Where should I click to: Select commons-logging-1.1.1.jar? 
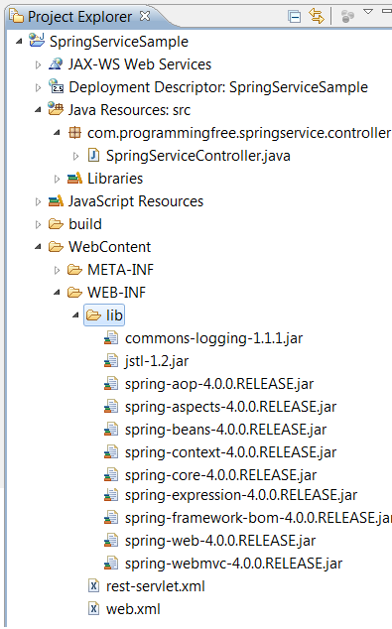[x=213, y=338]
